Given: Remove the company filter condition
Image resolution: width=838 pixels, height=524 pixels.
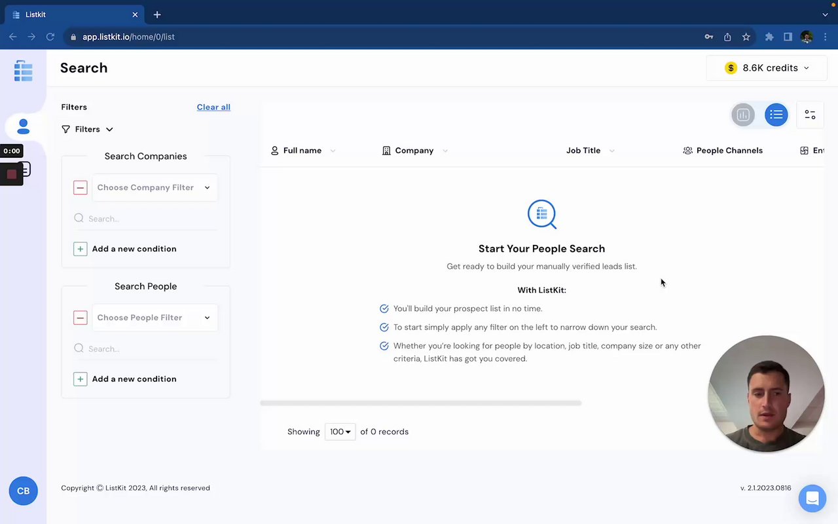Looking at the screenshot, I should point(81,188).
